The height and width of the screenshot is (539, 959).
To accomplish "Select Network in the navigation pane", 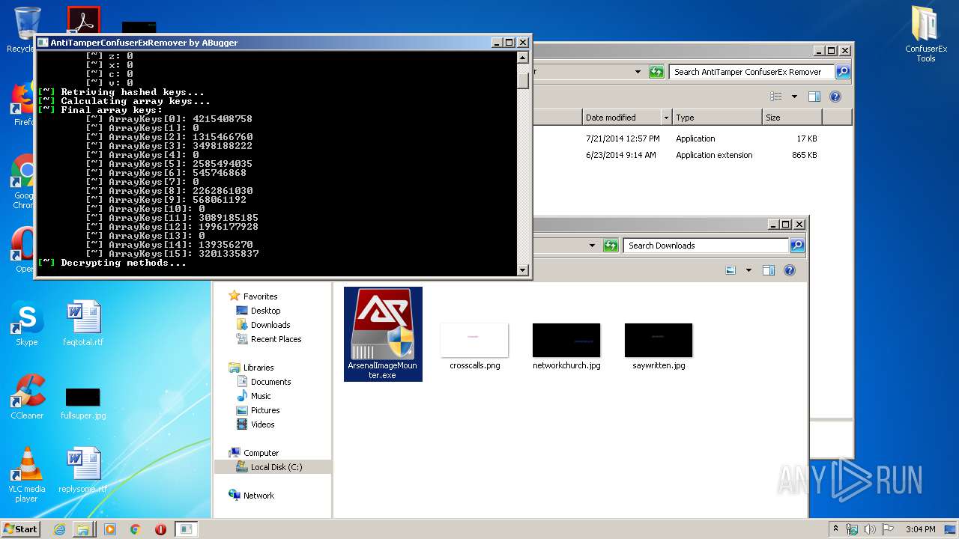I will (x=258, y=496).
